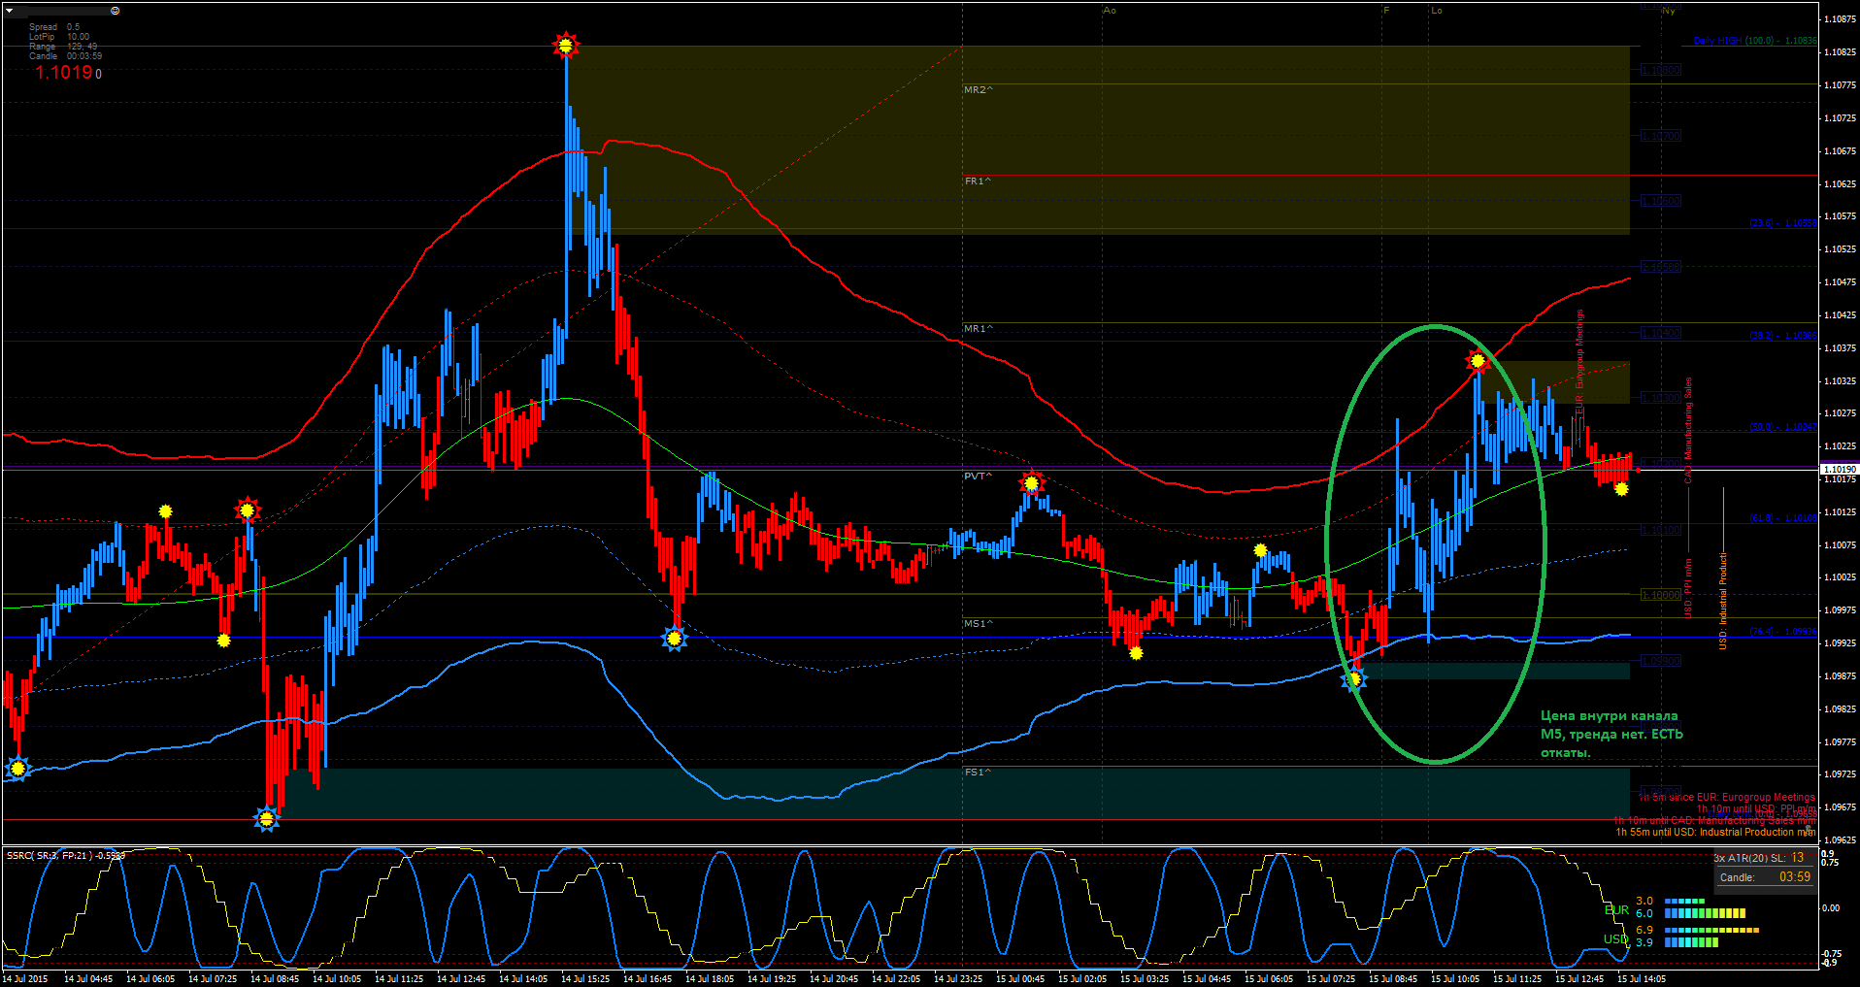The height and width of the screenshot is (987, 1860).
Task: Select the FR1^ pivot level label
Action: pos(977,181)
